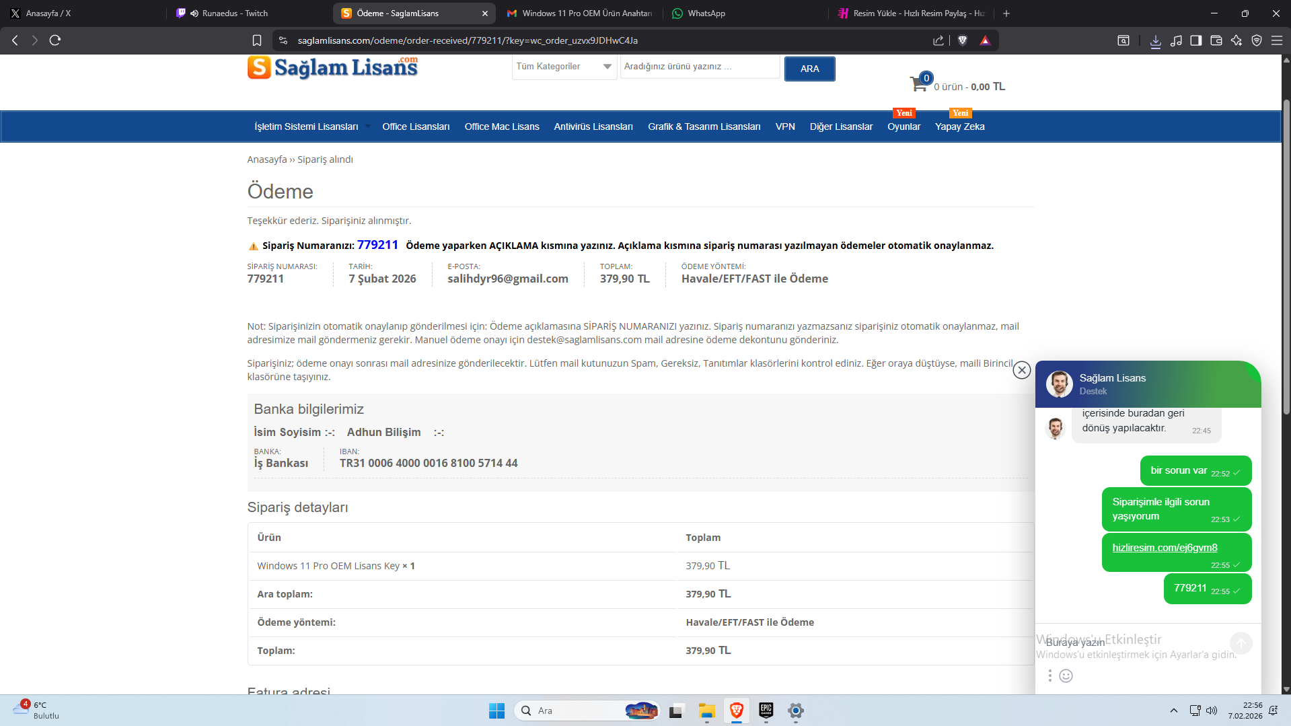The width and height of the screenshot is (1291, 726).
Task: Close the Ödeme - SaglamLisans tab
Action: [x=485, y=13]
